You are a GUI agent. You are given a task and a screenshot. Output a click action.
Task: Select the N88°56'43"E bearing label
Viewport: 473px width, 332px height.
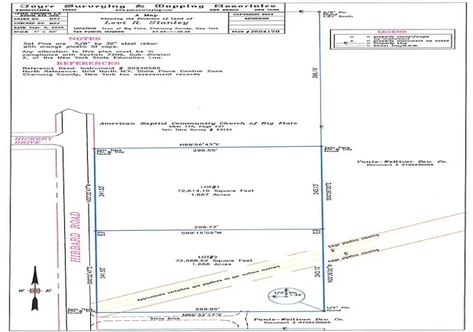[x=200, y=145]
